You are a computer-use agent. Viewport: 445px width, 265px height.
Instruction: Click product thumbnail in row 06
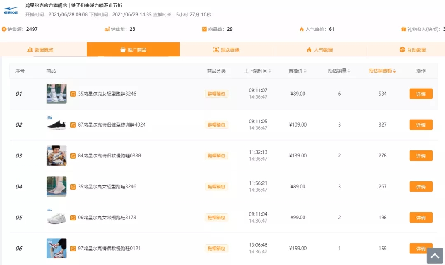[56, 248]
